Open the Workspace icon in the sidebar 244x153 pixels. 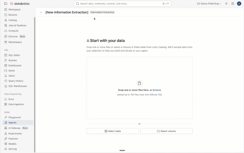tap(6, 10)
